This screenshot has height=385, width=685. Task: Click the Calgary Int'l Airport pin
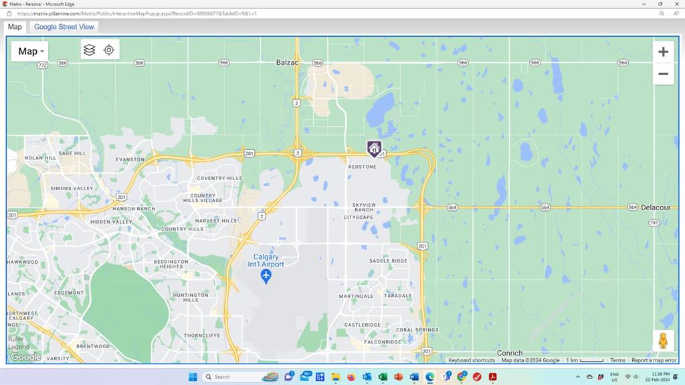point(266,276)
